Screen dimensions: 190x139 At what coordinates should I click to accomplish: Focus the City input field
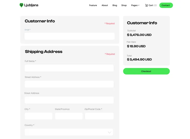click(39, 116)
